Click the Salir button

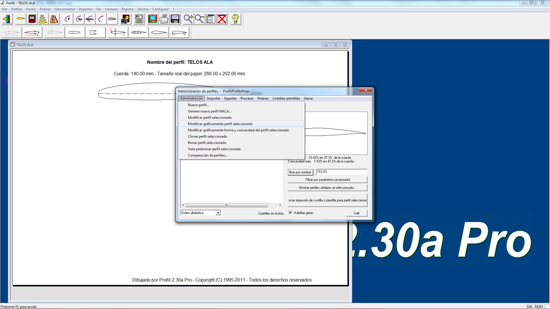tap(356, 213)
